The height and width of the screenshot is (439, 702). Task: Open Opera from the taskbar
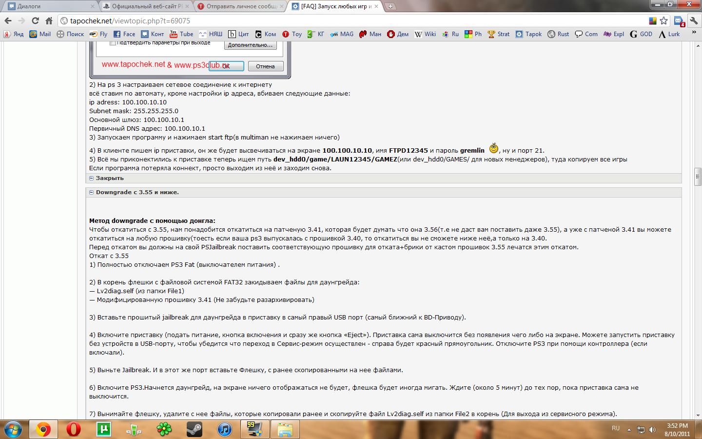(x=74, y=429)
